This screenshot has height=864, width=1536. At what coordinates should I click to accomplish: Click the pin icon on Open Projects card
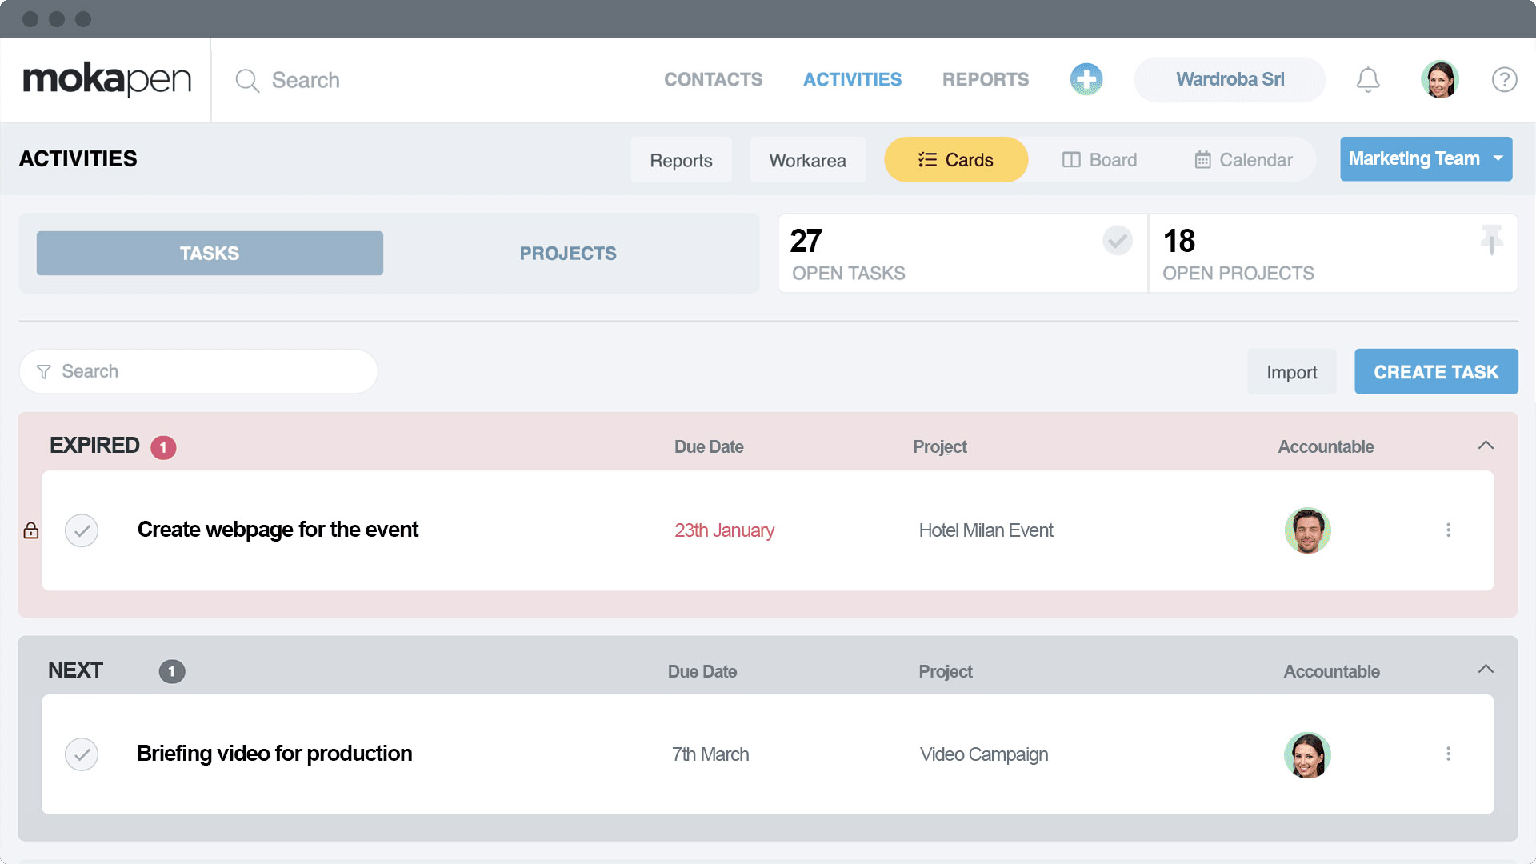pos(1491,241)
